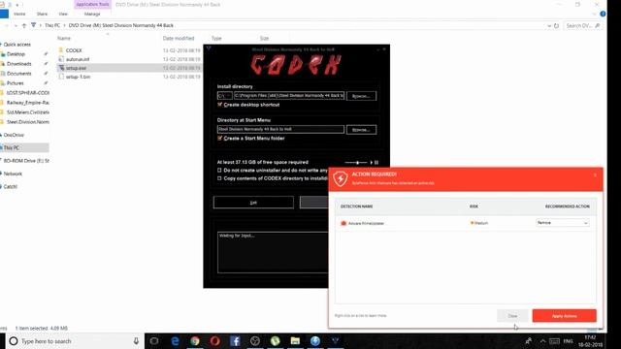Click the CODEX installer title-bar logo icon
This screenshot has width=621, height=349.
209,48
